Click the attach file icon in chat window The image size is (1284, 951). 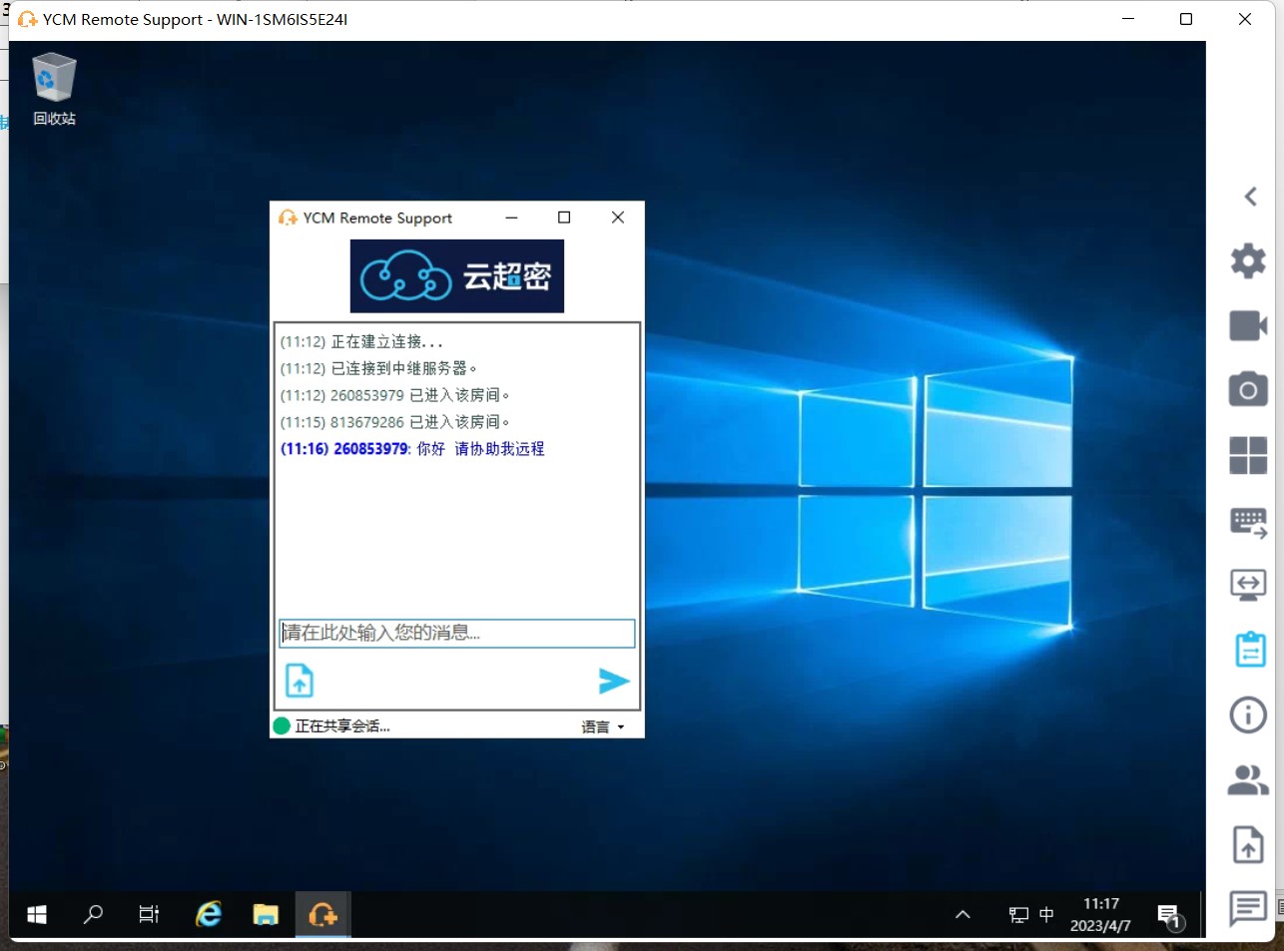click(x=300, y=681)
